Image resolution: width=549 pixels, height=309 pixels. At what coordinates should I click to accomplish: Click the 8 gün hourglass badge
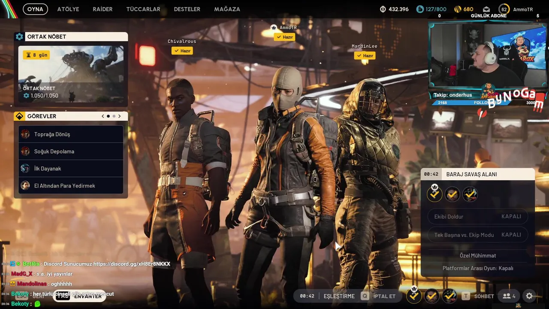pyautogui.click(x=36, y=55)
